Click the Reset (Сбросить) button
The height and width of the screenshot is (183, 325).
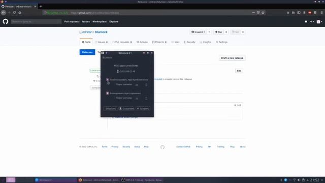click(x=111, y=108)
